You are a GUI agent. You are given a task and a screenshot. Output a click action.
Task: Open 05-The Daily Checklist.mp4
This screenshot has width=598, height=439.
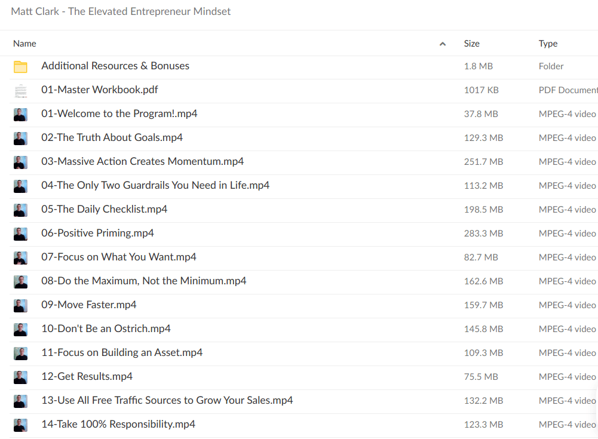(x=104, y=210)
